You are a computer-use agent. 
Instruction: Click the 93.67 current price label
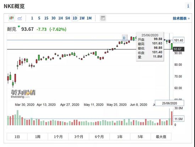(179, 49)
